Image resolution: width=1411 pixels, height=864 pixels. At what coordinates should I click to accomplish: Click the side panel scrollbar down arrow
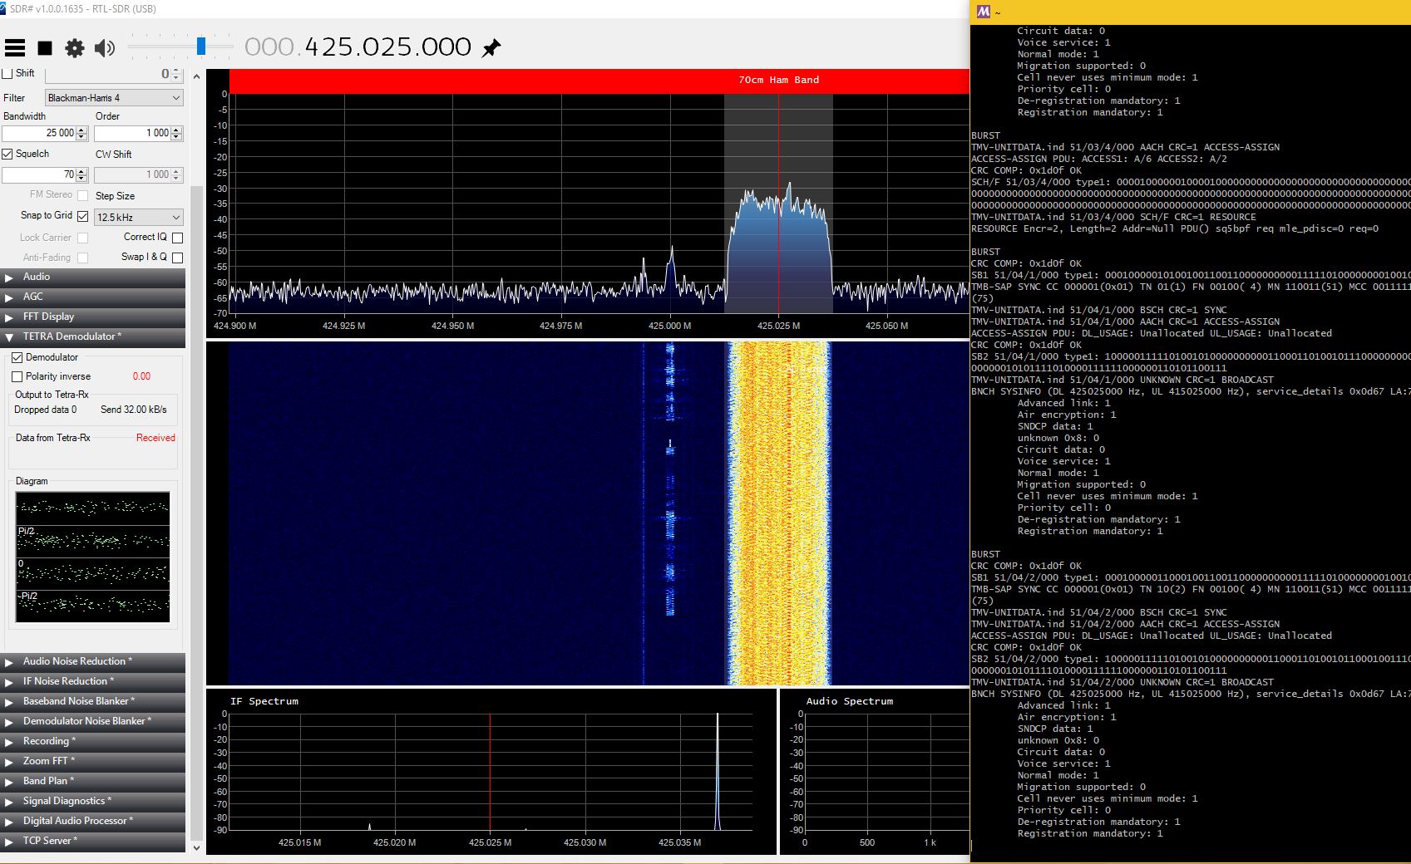196,848
